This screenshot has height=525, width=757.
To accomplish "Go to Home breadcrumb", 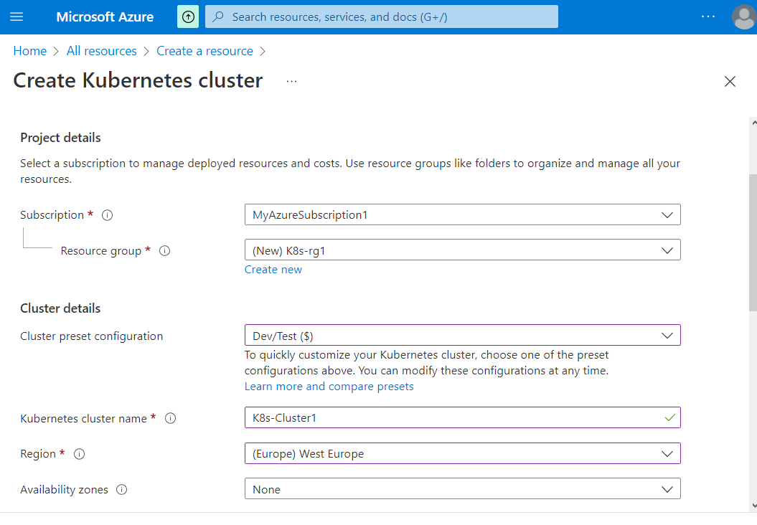I will 30,51.
